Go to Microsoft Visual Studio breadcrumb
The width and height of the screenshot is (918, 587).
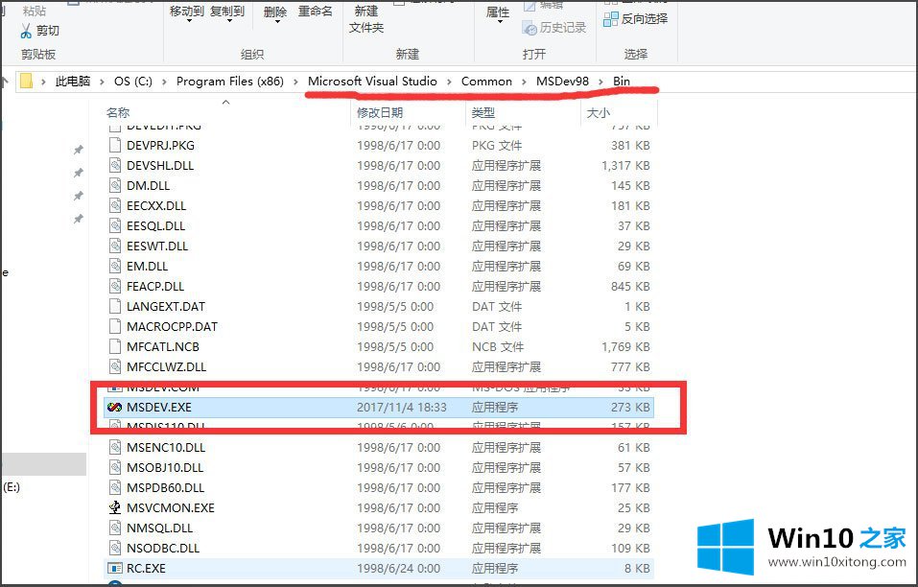pos(372,82)
